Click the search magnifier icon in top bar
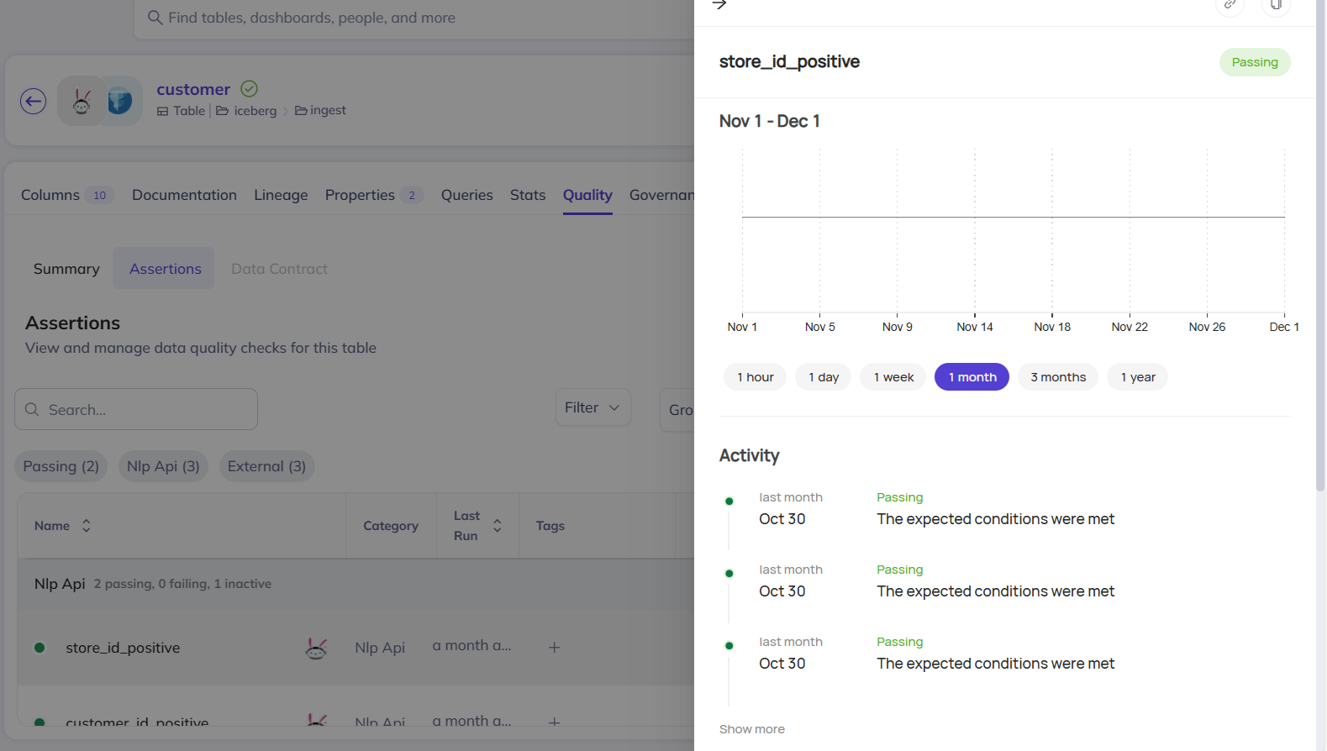This screenshot has height=751, width=1327. [155, 18]
